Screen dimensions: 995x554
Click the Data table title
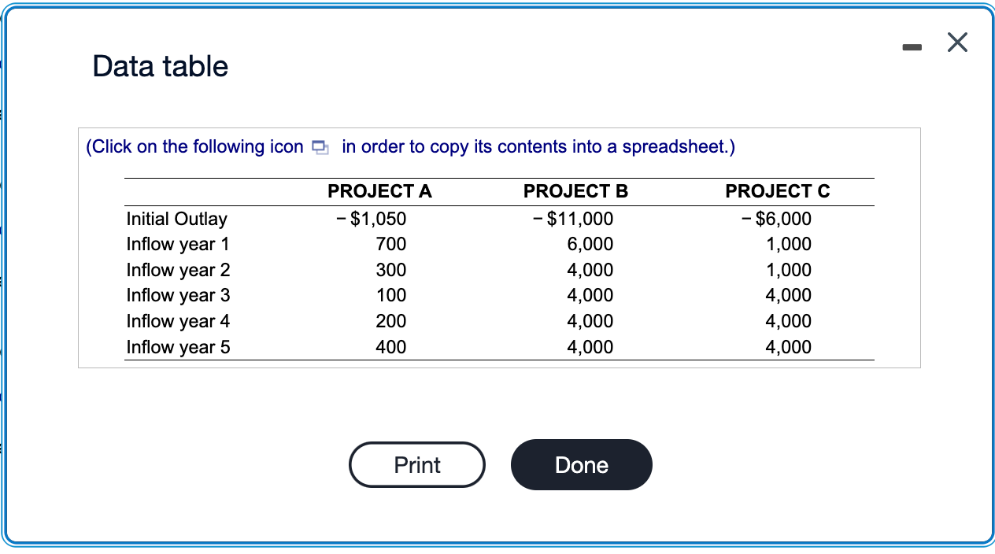tap(160, 66)
